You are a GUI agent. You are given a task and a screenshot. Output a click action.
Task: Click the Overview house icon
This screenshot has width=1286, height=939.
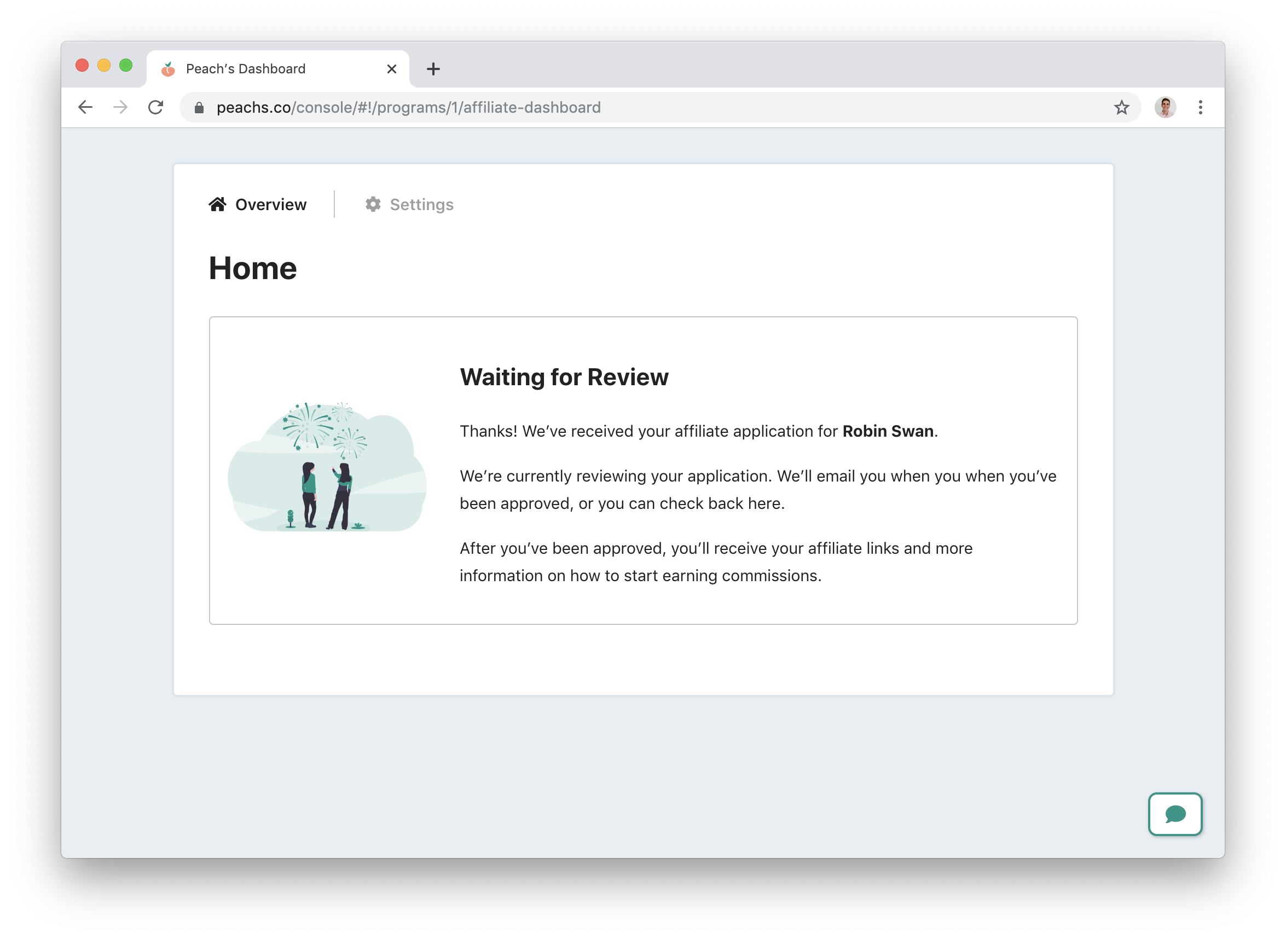click(218, 205)
